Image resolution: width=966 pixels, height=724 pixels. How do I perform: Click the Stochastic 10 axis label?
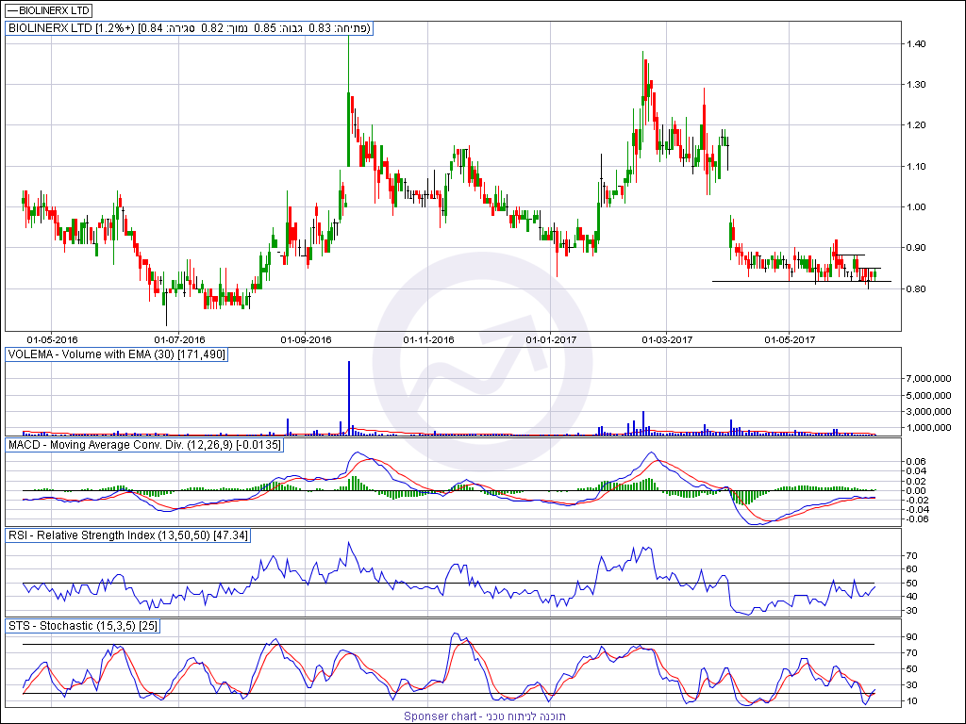pyautogui.click(x=911, y=701)
